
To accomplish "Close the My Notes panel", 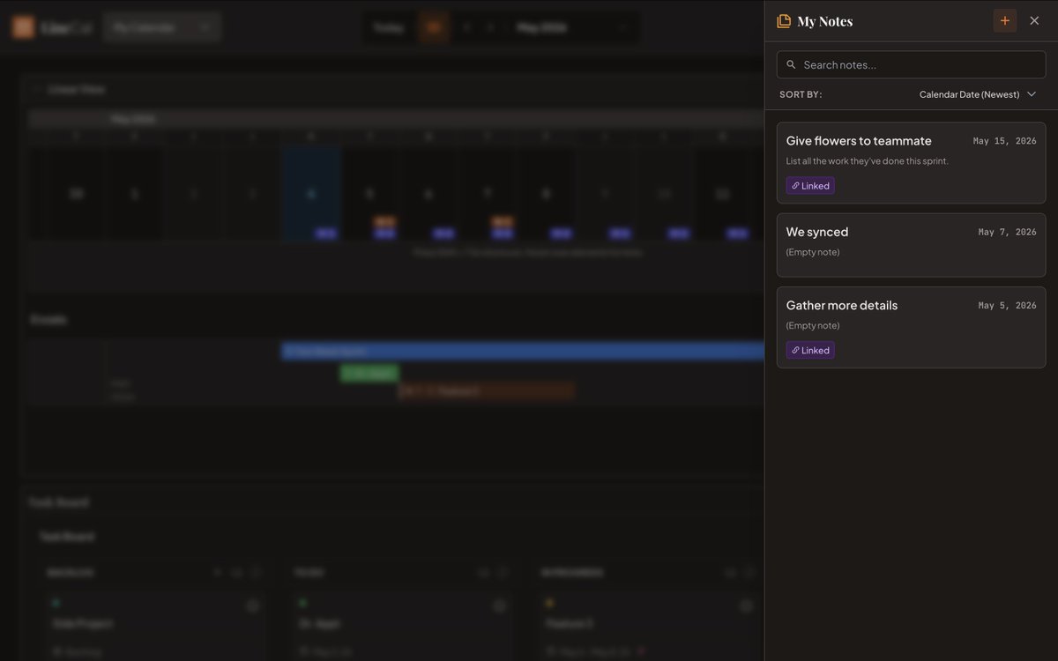I will pos(1034,20).
